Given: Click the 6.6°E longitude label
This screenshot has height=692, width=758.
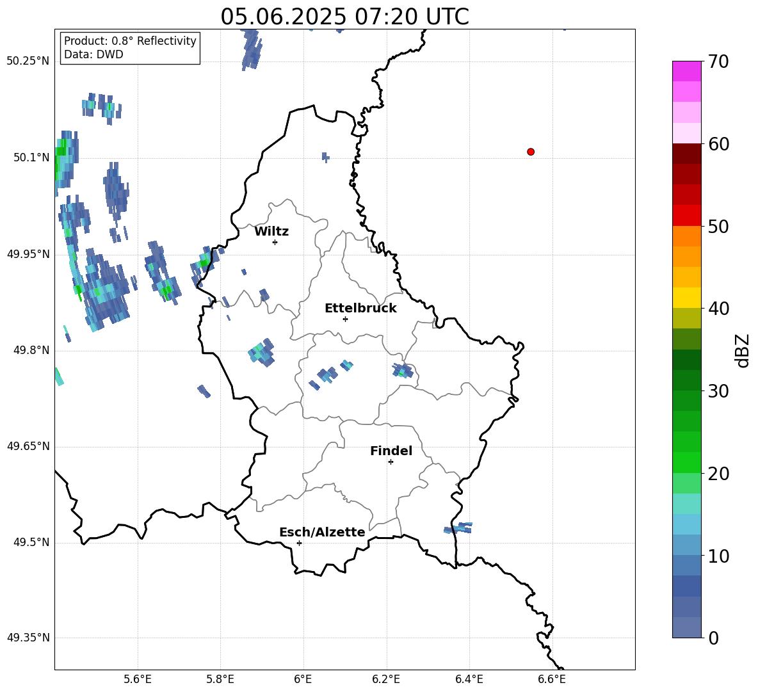Looking at the screenshot, I should 552,679.
